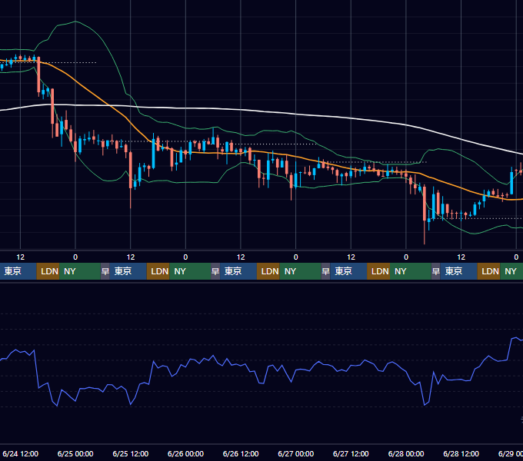
Task: Select the 早 early session block on 6/28
Action: [x=435, y=271]
